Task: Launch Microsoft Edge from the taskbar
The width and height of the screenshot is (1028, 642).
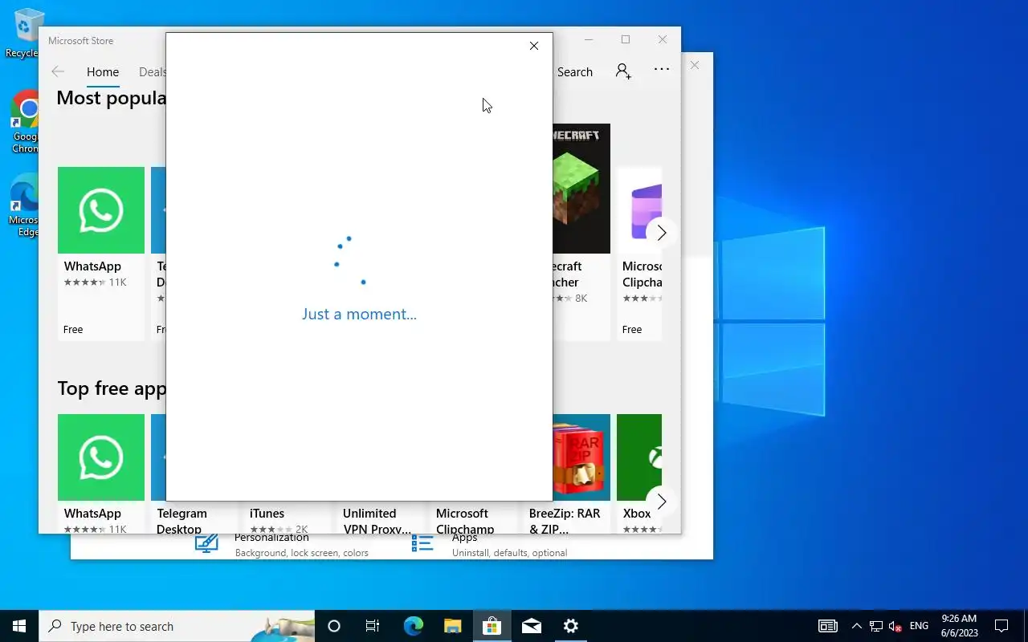Action: pyautogui.click(x=413, y=626)
